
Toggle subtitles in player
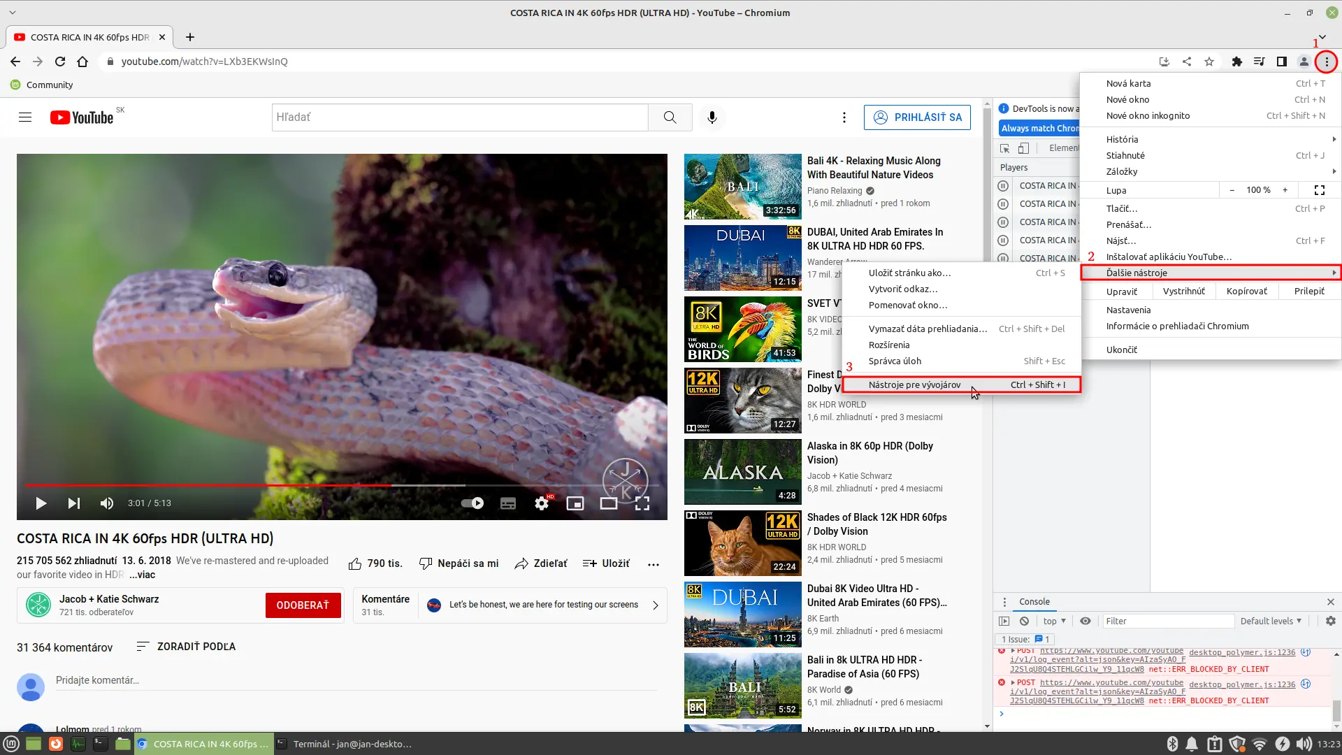pyautogui.click(x=508, y=503)
